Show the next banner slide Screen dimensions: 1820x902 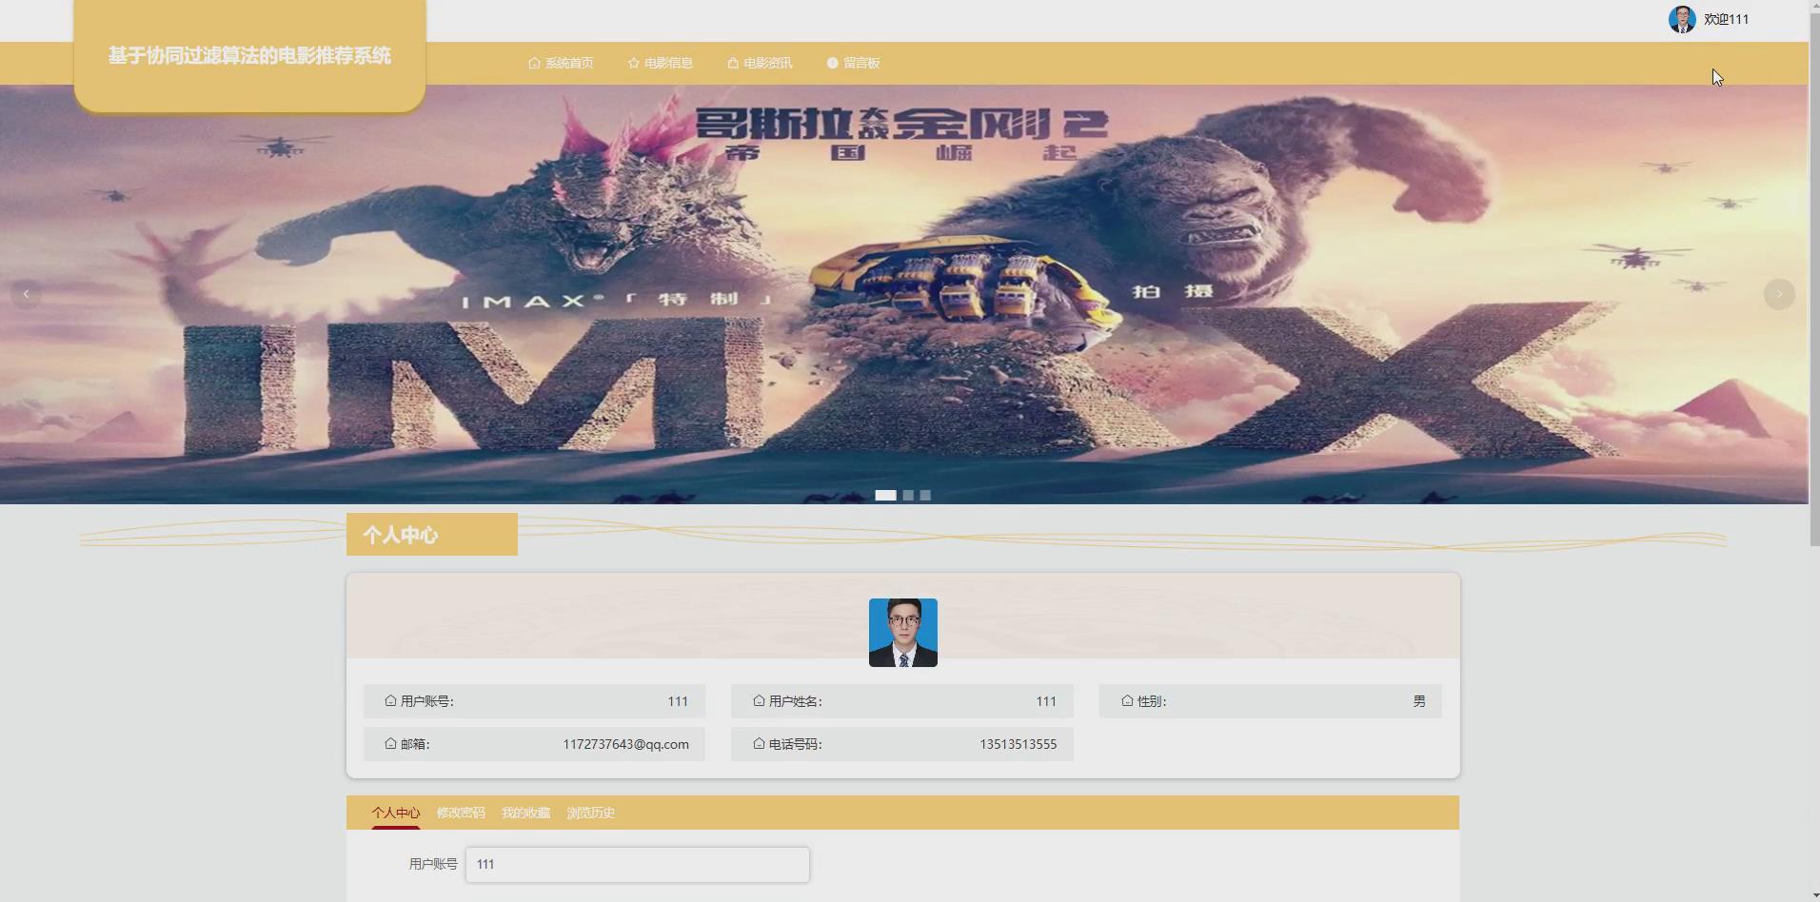coord(1779,294)
